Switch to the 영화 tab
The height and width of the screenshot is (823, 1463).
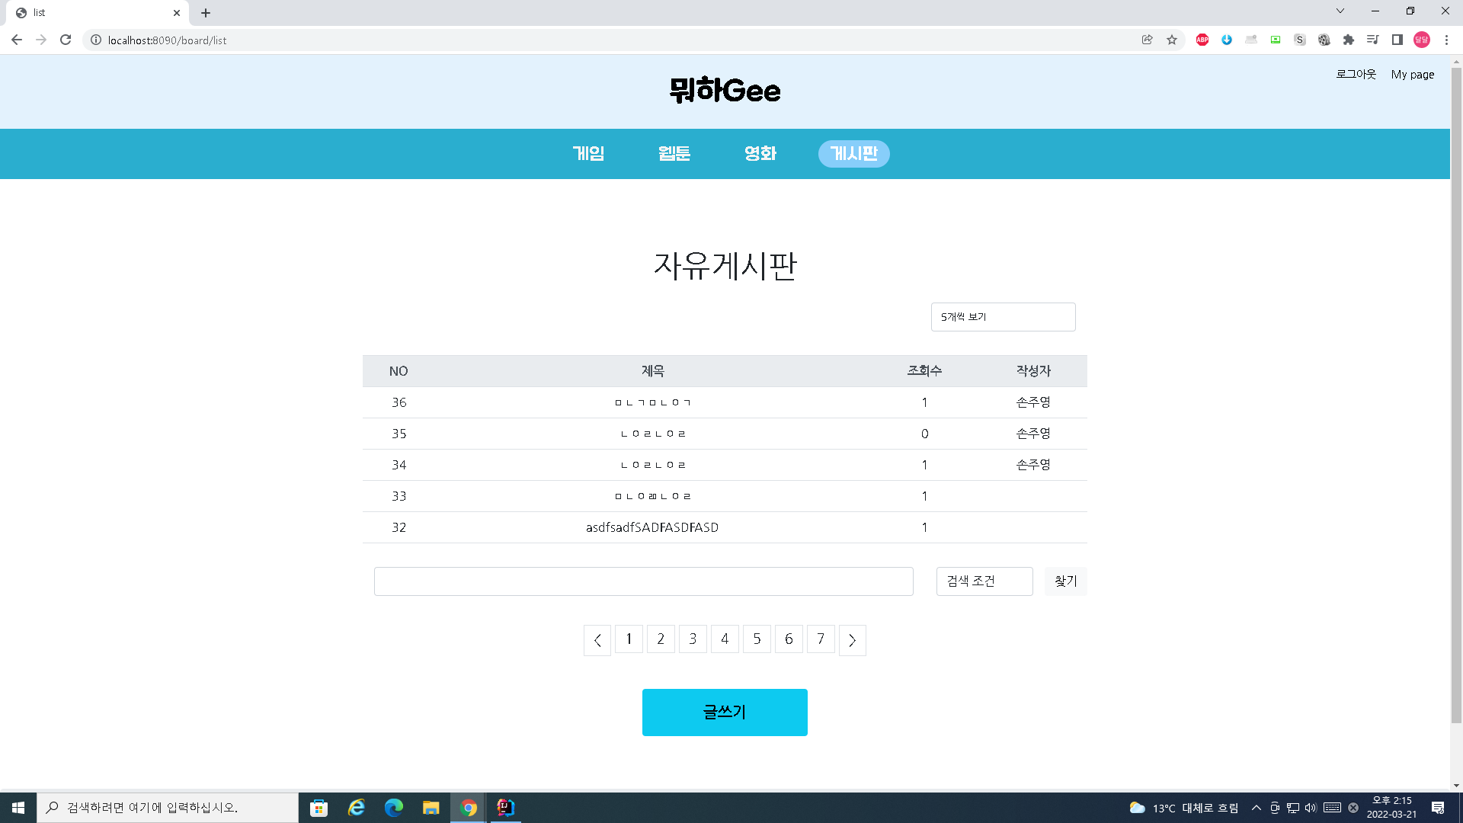coord(760,153)
